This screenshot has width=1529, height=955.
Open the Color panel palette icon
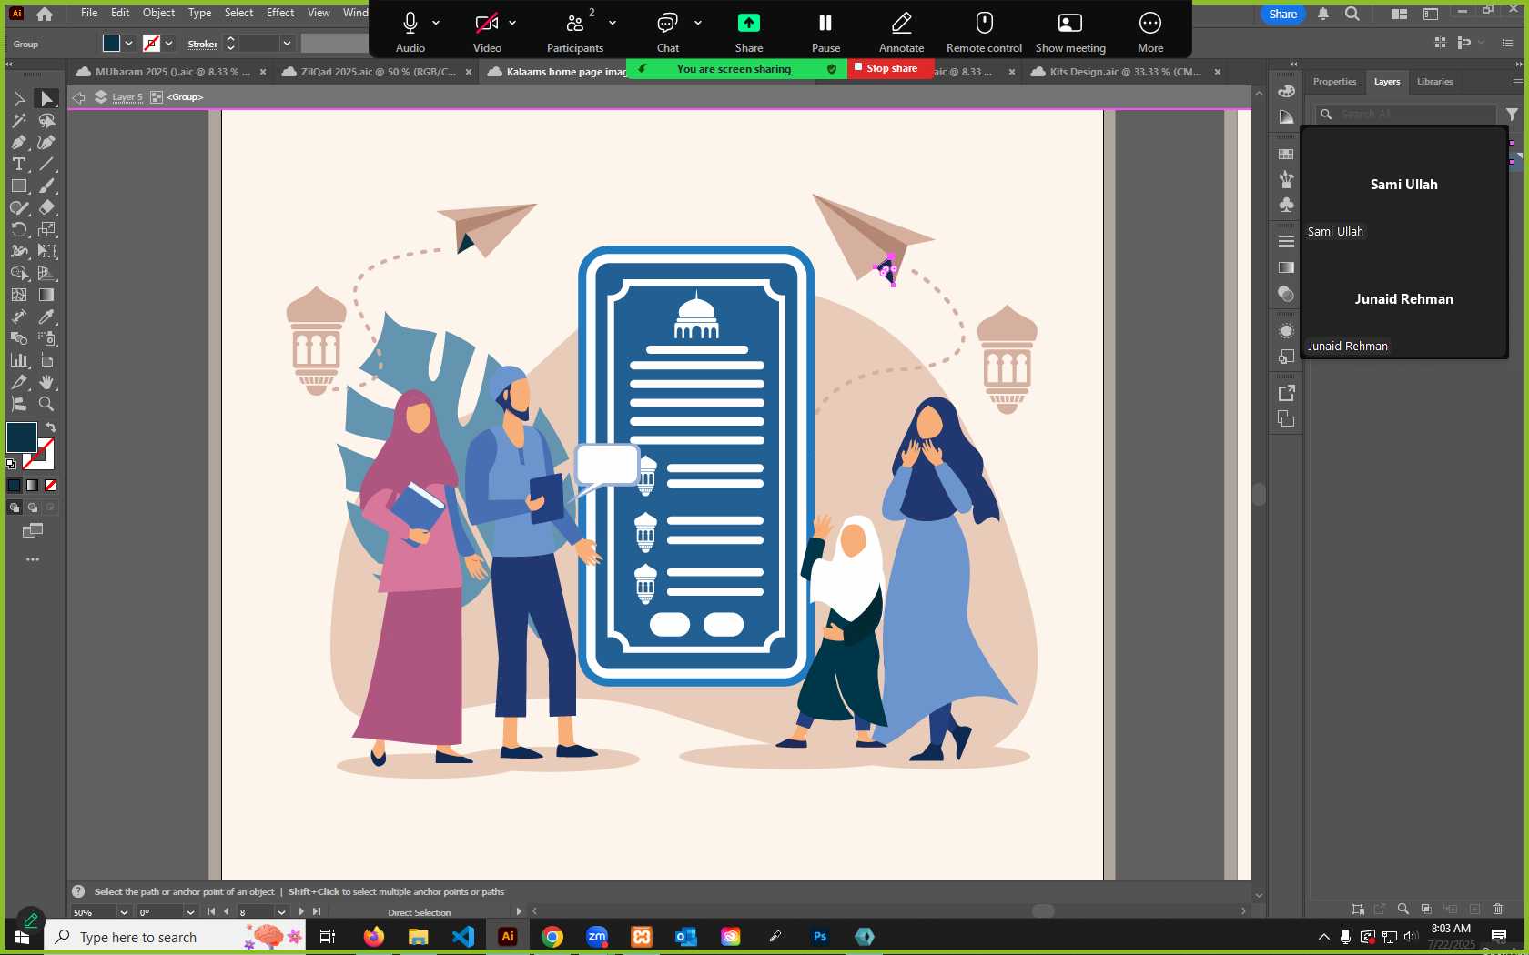point(1286,90)
